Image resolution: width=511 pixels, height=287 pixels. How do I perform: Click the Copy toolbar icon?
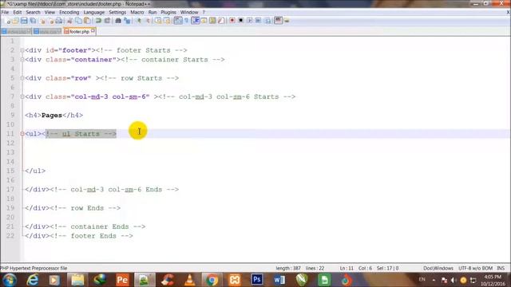[78, 21]
